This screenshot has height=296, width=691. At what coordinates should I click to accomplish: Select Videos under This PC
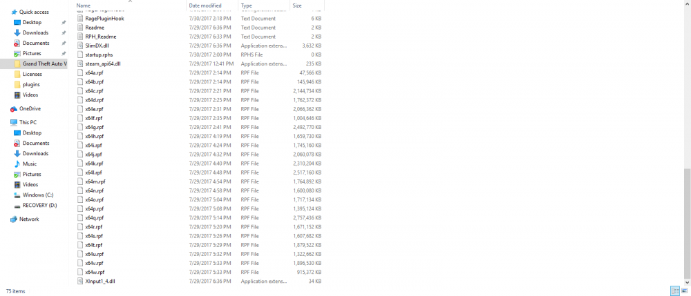[x=30, y=185]
